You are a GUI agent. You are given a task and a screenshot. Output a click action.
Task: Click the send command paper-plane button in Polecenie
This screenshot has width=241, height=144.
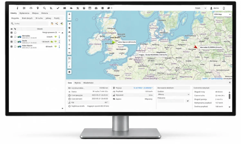click(188, 101)
